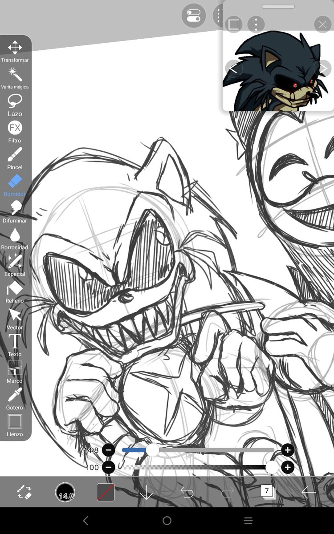Select the Vector tool
This screenshot has width=334, height=534.
(15, 318)
